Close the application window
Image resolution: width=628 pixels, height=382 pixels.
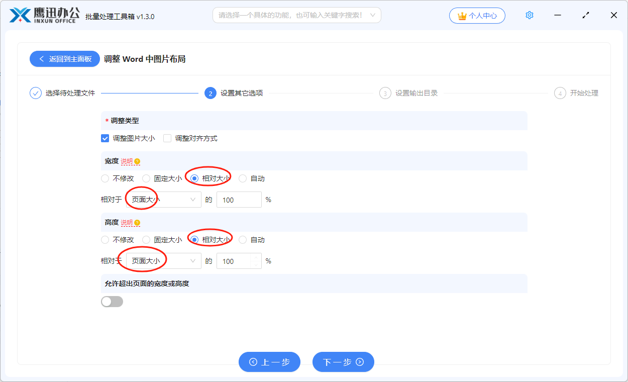[614, 16]
